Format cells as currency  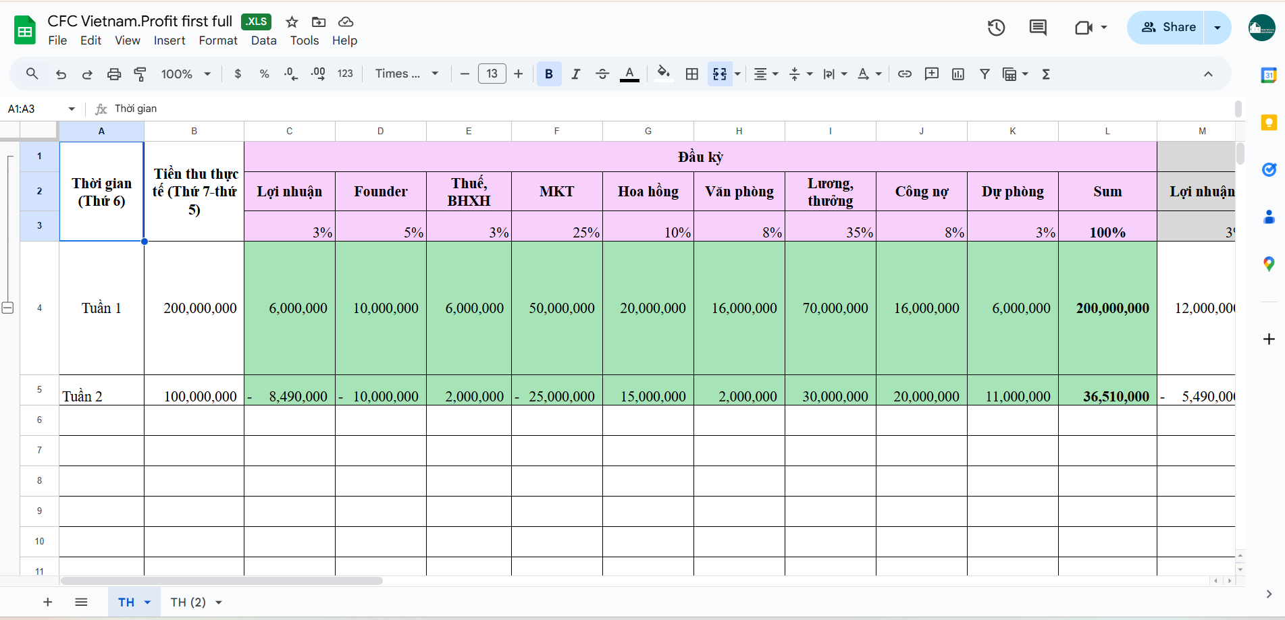tap(238, 74)
